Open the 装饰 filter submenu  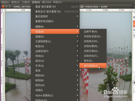pyautogui.click(x=55, y=71)
